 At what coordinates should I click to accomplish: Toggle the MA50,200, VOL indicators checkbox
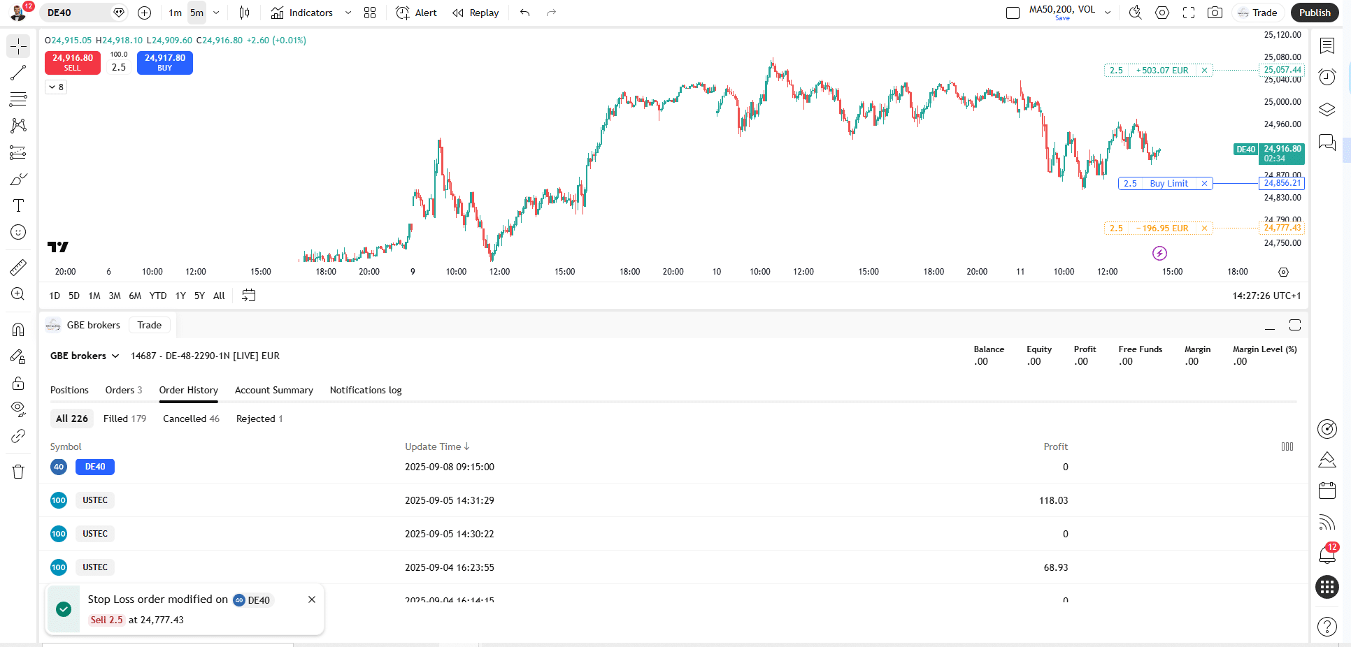coord(1013,12)
